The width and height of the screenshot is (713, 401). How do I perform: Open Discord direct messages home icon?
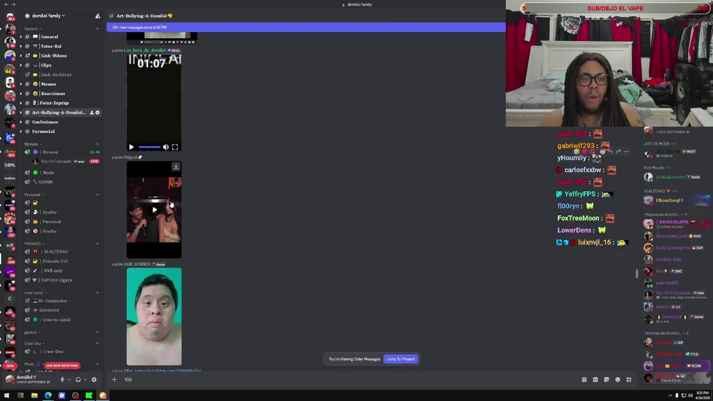(9, 17)
